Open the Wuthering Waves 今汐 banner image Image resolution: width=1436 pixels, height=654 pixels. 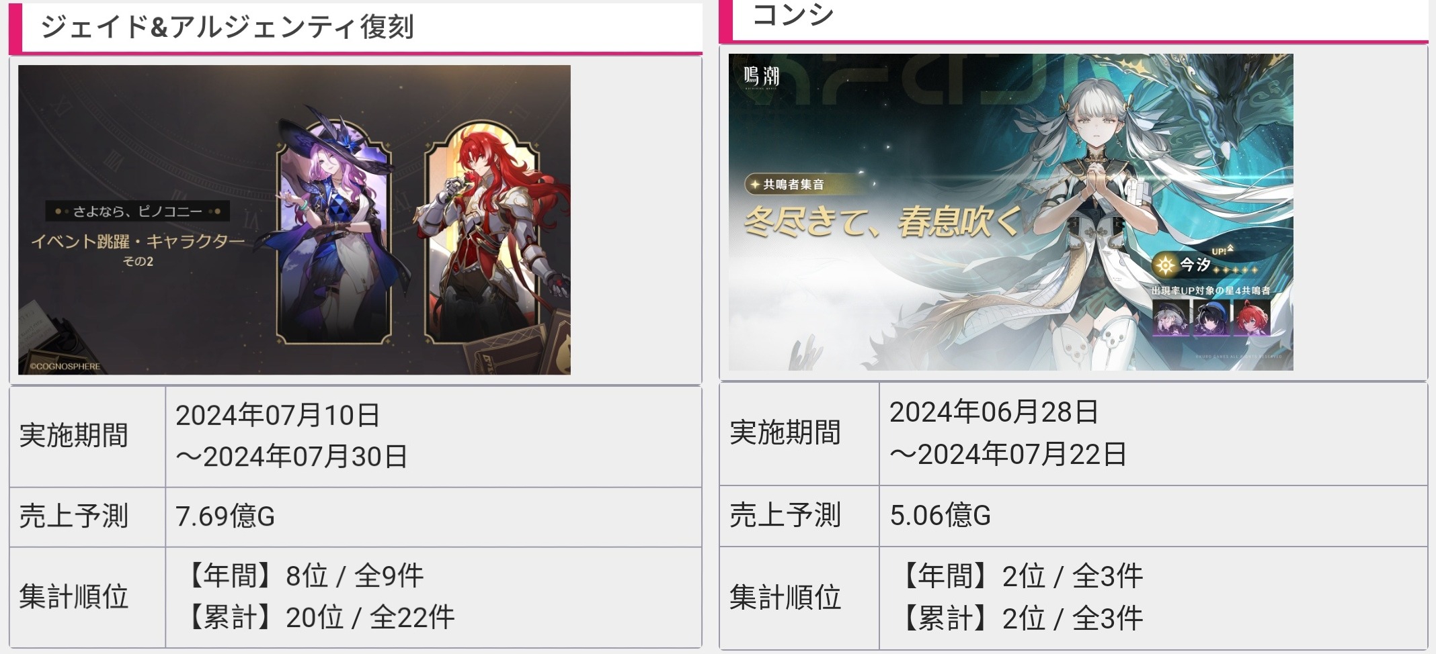click(1011, 212)
